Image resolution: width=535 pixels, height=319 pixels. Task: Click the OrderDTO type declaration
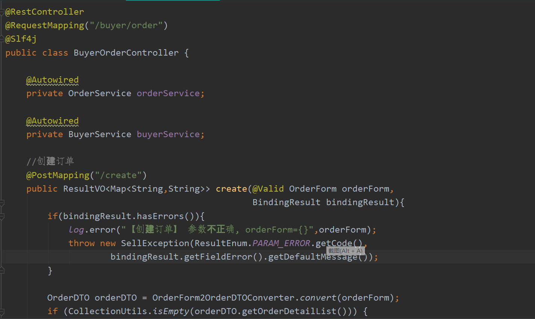(68, 298)
